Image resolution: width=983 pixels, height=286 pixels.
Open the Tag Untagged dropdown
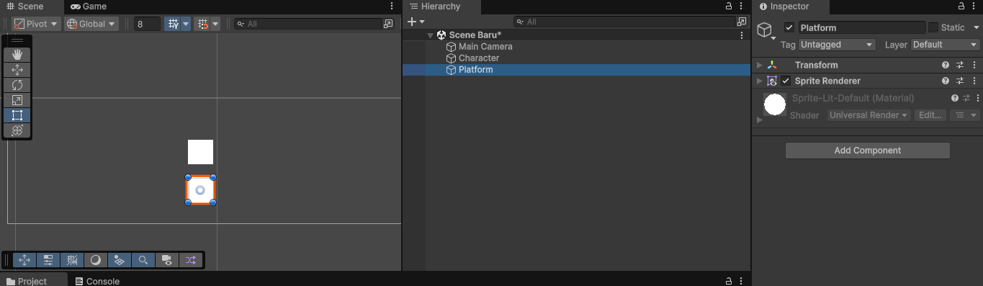(x=838, y=45)
